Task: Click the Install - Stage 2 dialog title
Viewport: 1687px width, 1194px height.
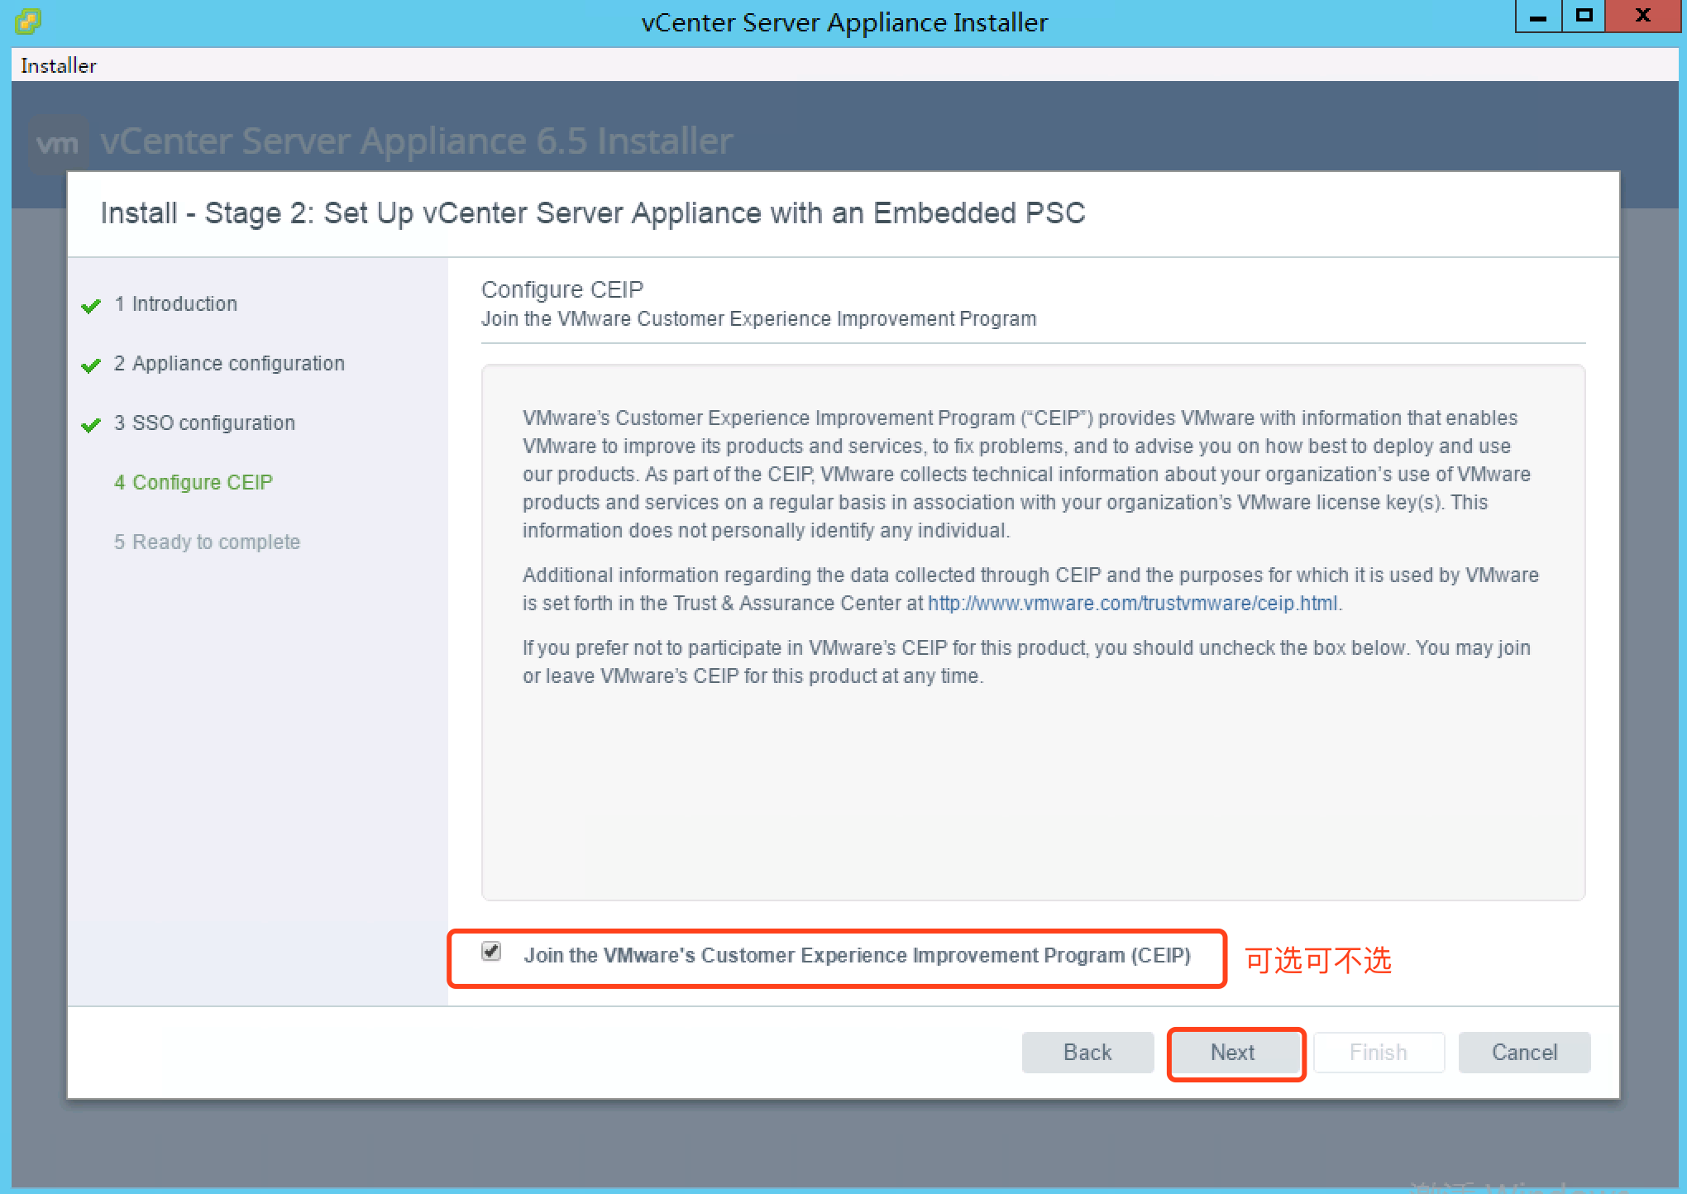Action: coord(592,213)
